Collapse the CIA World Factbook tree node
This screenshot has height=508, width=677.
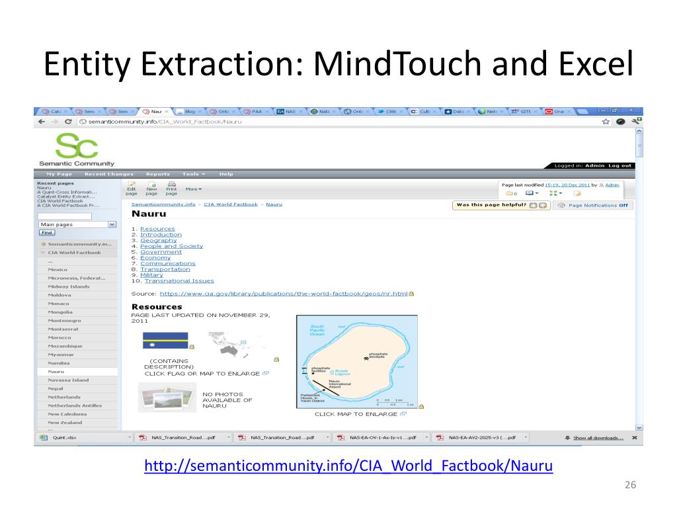(x=43, y=253)
